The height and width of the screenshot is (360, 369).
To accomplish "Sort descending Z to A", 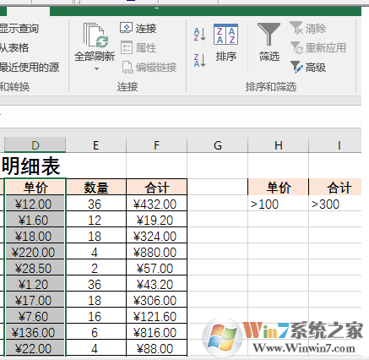I will 199,60.
